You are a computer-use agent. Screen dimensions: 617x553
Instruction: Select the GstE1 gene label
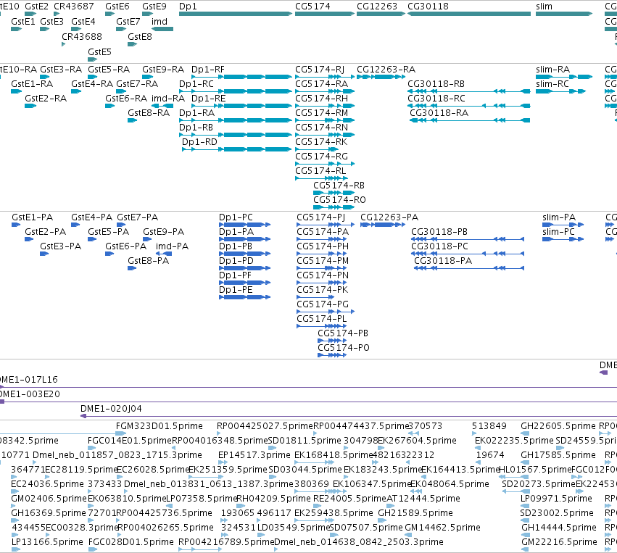(x=22, y=22)
